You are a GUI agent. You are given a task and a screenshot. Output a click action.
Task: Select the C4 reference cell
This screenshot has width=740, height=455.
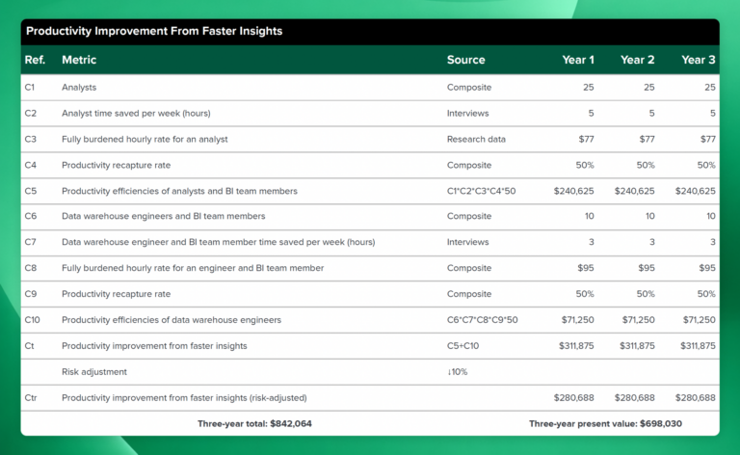[30, 165]
